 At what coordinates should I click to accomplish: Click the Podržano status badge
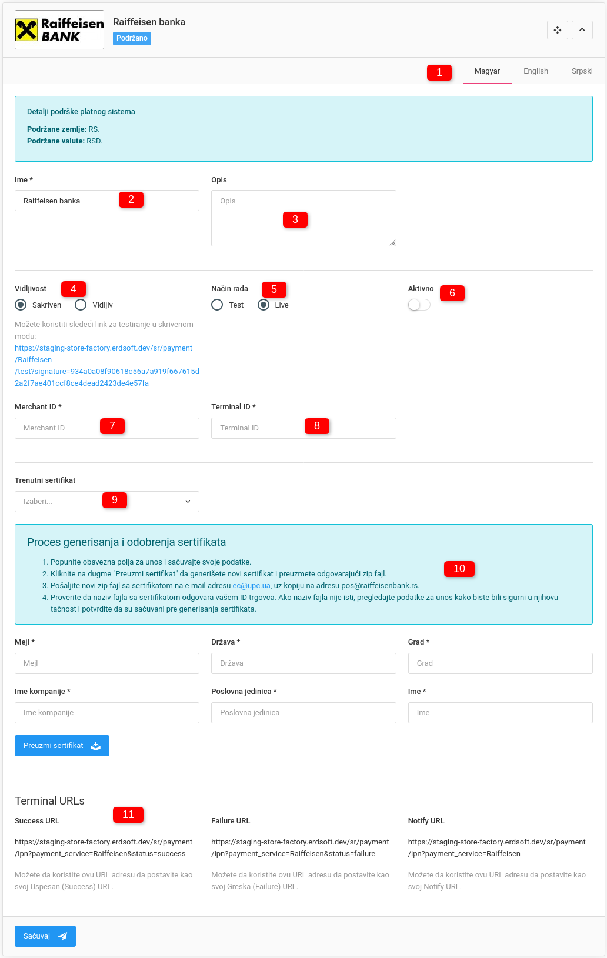click(132, 38)
